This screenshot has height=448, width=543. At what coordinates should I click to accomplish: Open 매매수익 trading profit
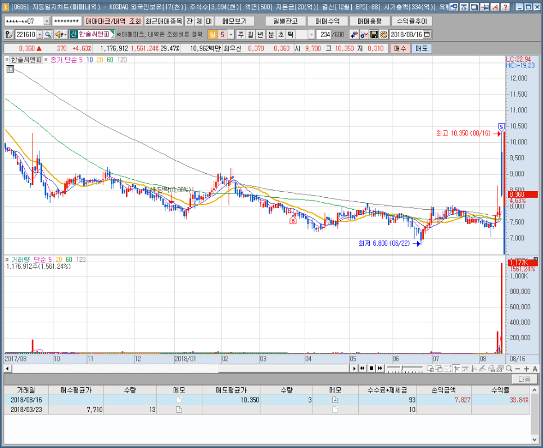coord(328,21)
